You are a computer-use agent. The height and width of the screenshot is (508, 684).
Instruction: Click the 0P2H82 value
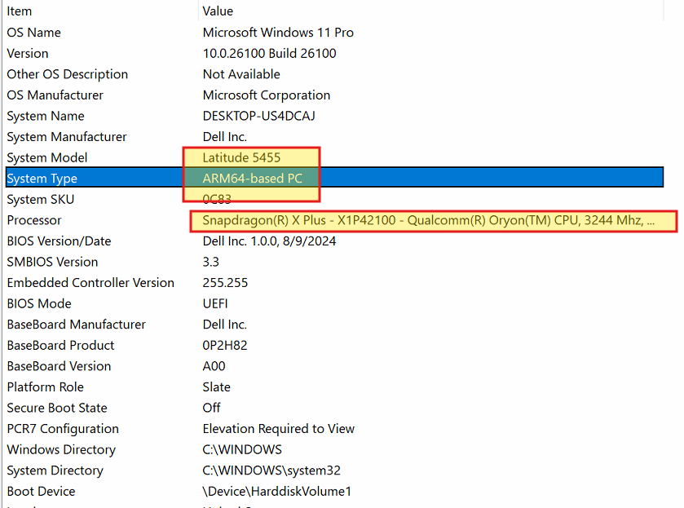pyautogui.click(x=225, y=346)
